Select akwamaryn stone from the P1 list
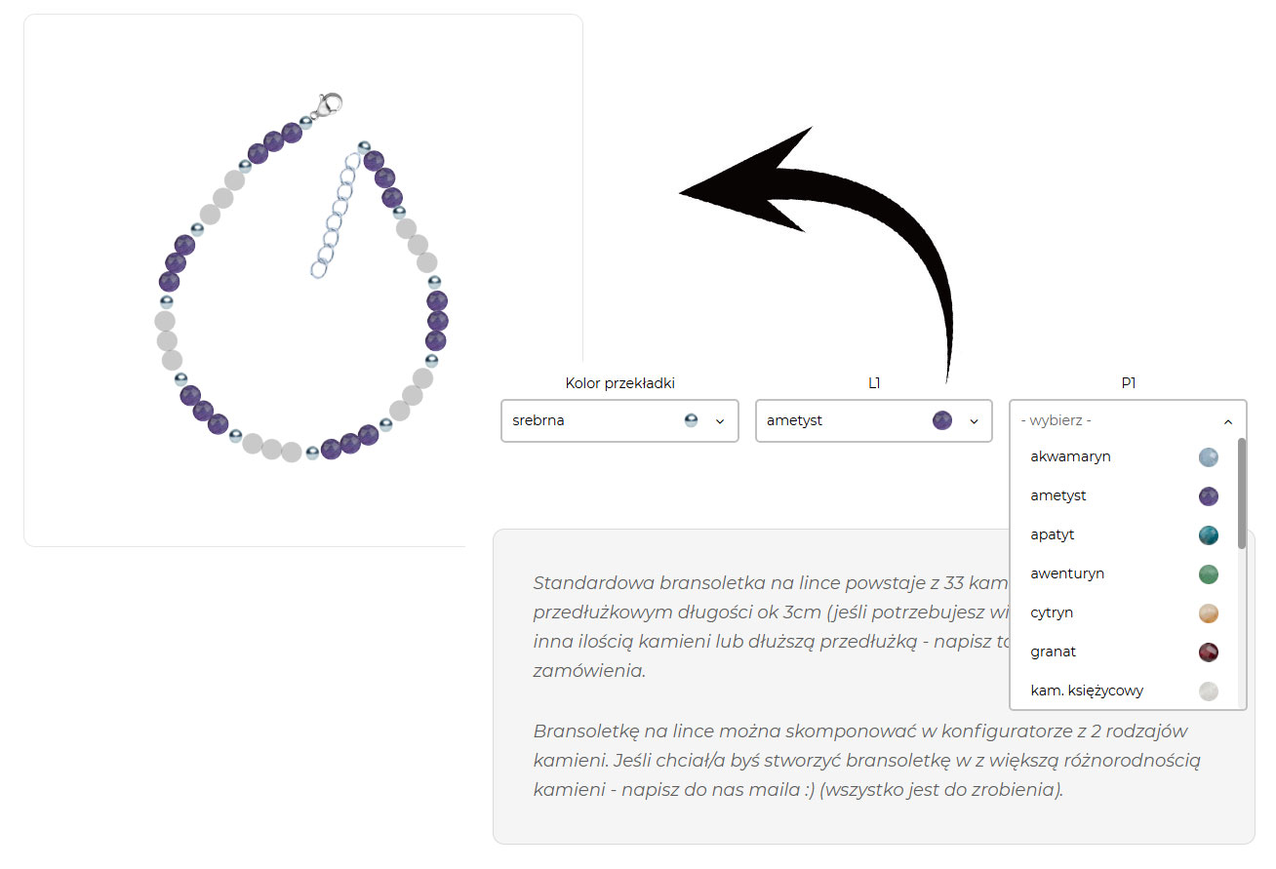This screenshot has width=1276, height=869. pyautogui.click(x=1070, y=456)
